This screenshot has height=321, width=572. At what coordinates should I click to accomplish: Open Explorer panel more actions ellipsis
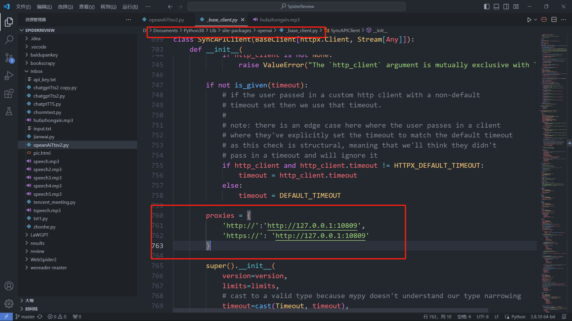tap(128, 20)
